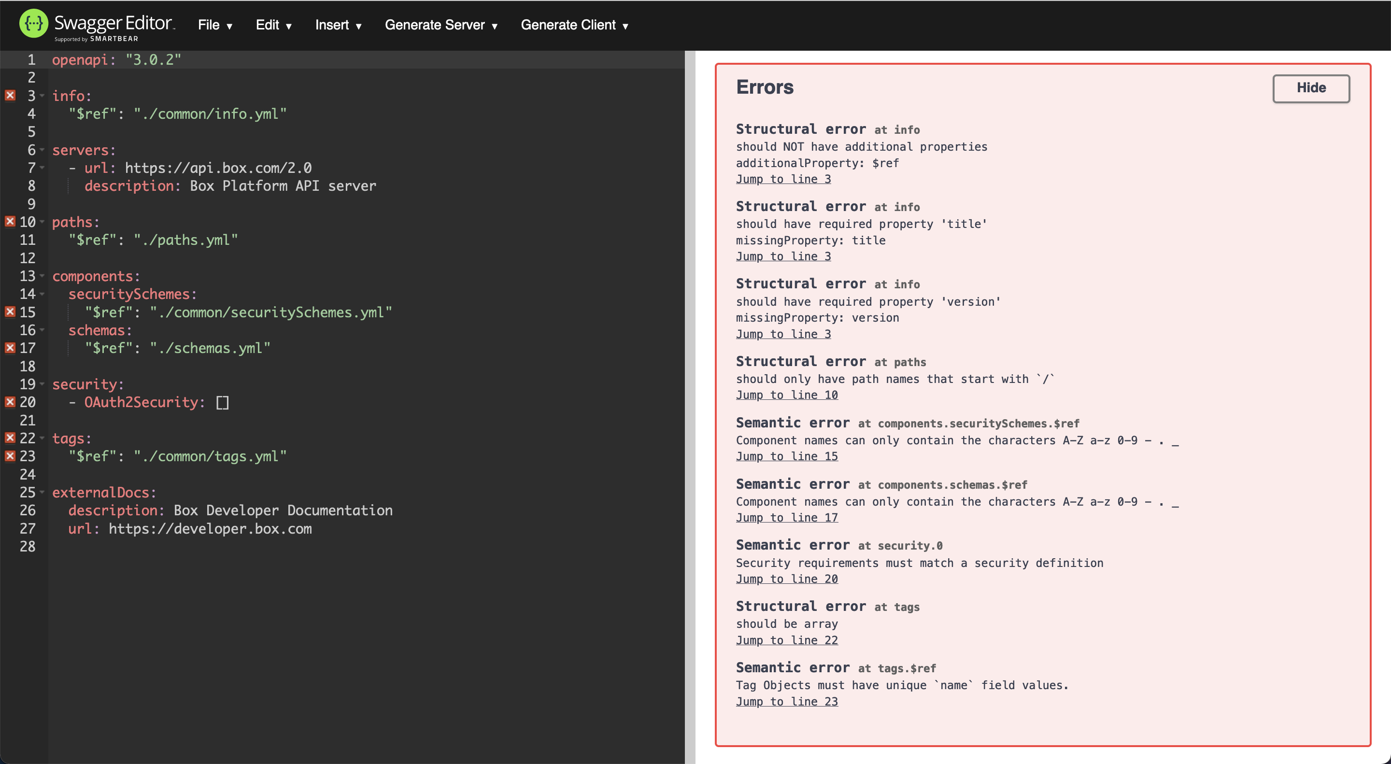Collapse the servers block fold arrow
Image resolution: width=1391 pixels, height=764 pixels.
(x=42, y=150)
